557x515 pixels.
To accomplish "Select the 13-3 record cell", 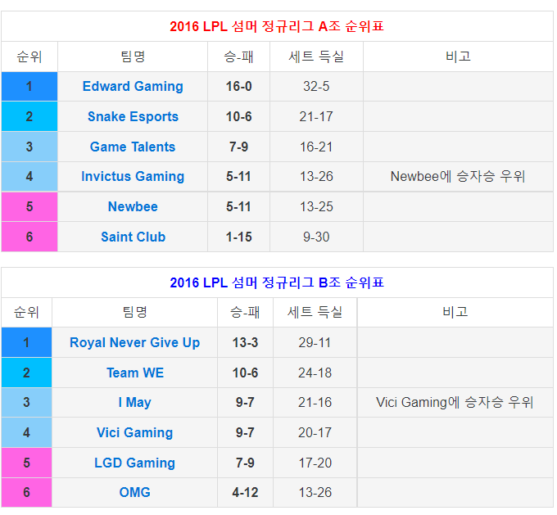I will 245,343.
